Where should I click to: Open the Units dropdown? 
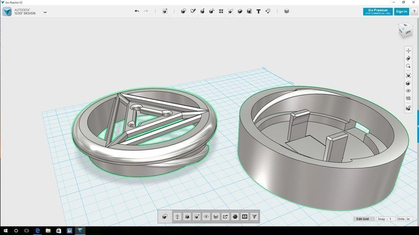(404, 219)
